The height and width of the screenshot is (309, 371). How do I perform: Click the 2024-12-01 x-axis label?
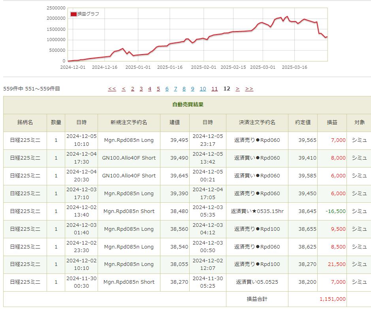pyautogui.click(x=73, y=67)
